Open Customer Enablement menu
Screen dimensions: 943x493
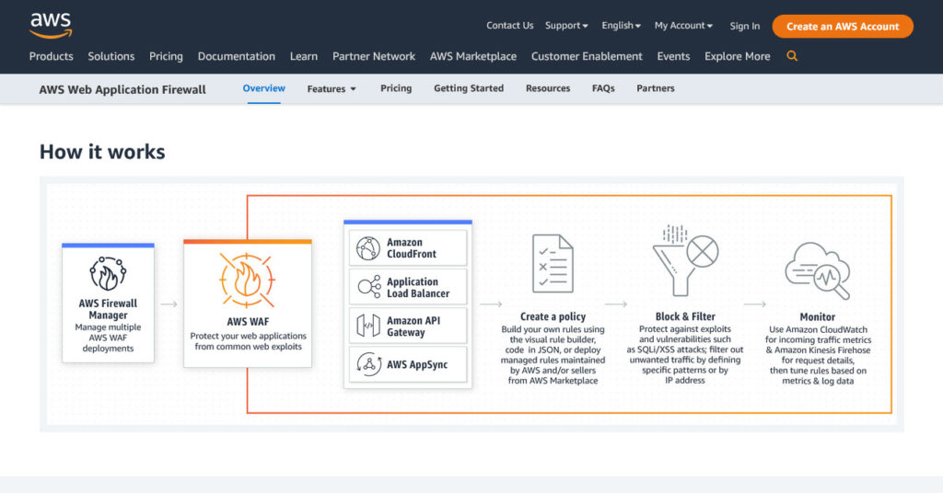coord(587,56)
